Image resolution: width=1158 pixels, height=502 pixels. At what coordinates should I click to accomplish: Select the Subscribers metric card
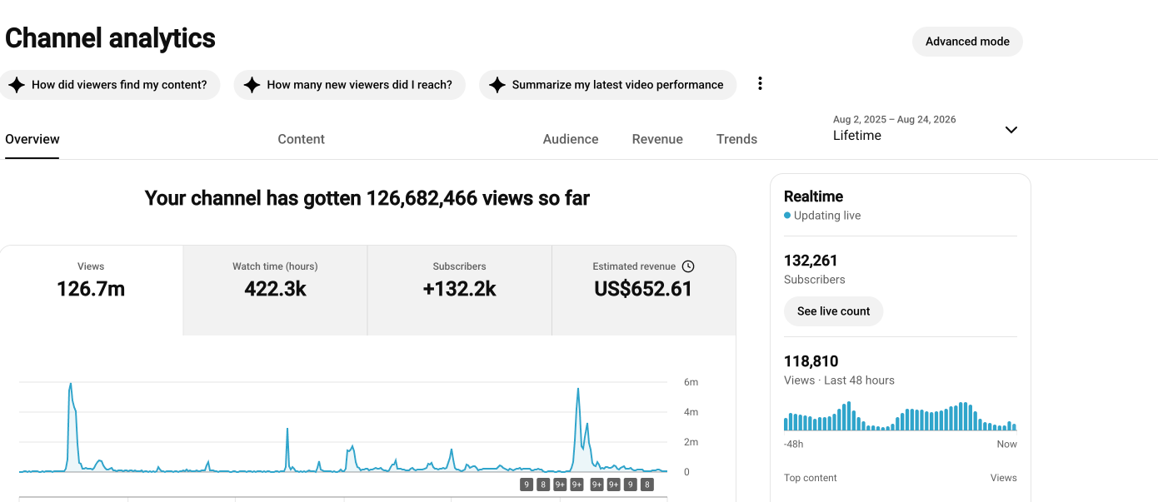pyautogui.click(x=459, y=291)
